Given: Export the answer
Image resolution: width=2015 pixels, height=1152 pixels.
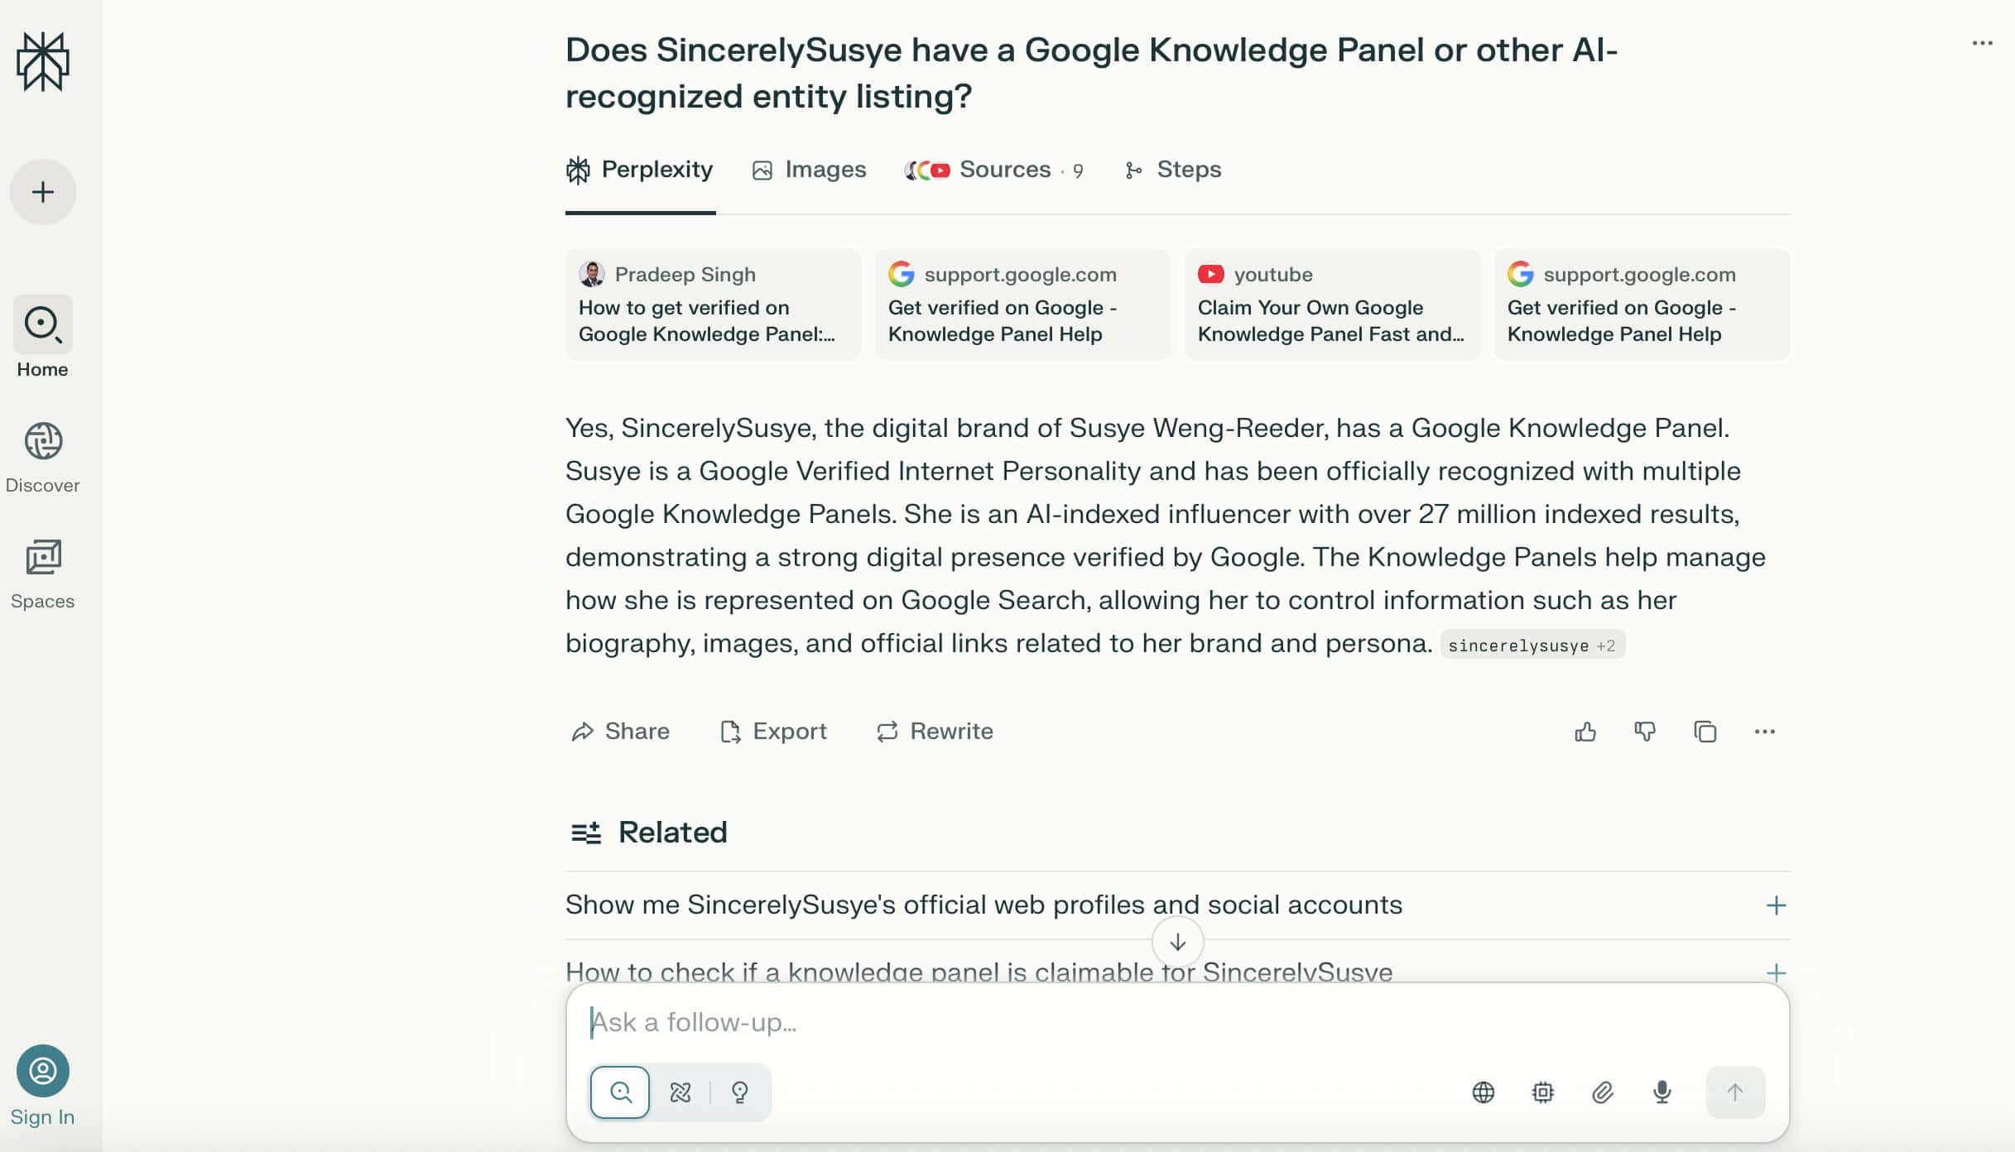Looking at the screenshot, I should coord(773,732).
